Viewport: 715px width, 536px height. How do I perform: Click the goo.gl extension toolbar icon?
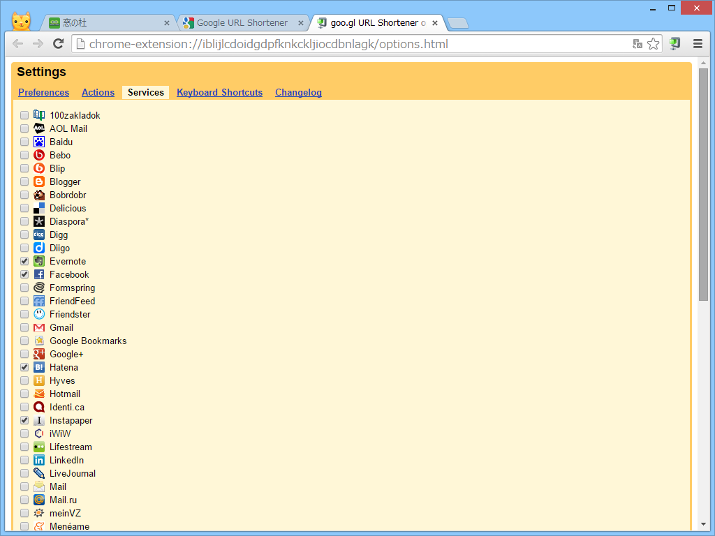(675, 44)
